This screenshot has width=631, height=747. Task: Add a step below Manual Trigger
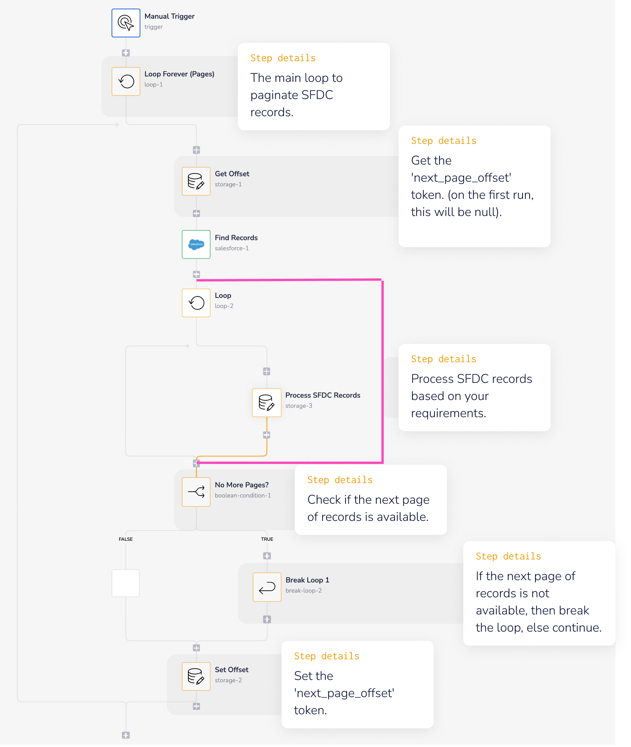[x=126, y=53]
